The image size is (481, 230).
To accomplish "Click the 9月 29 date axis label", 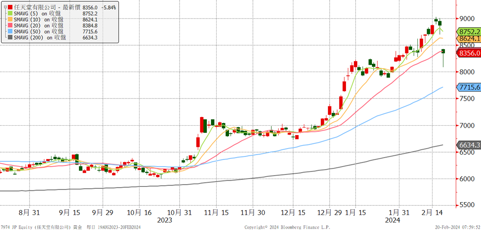I will pos(103,212).
